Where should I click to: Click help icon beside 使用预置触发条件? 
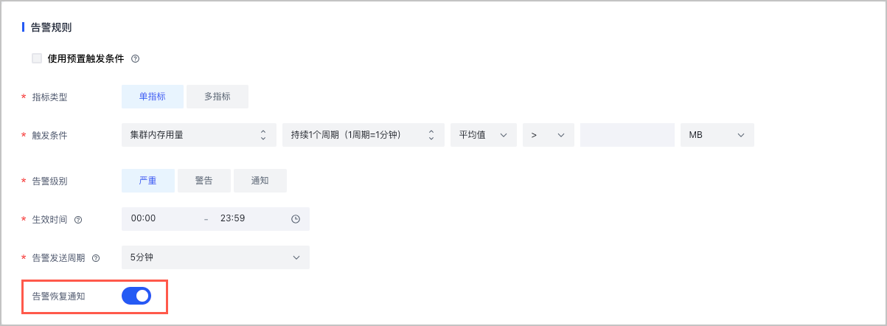135,59
